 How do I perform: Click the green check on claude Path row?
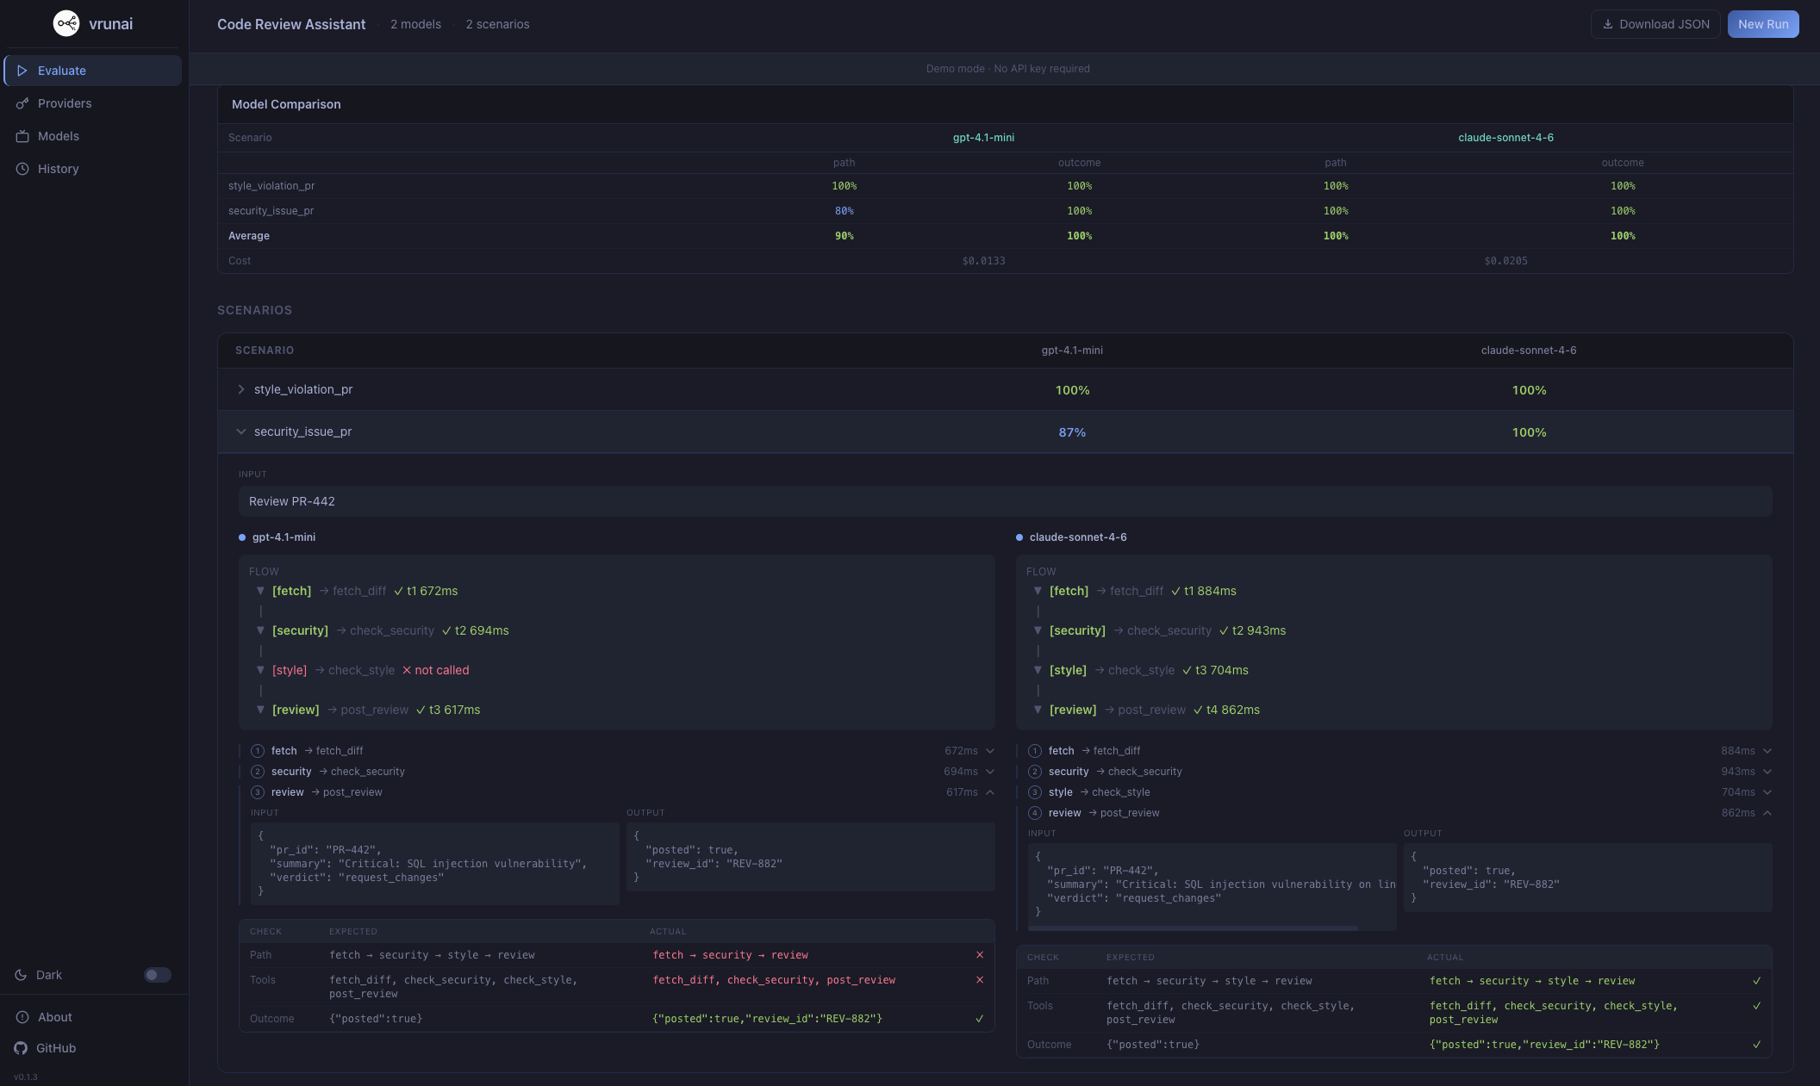(x=1757, y=981)
